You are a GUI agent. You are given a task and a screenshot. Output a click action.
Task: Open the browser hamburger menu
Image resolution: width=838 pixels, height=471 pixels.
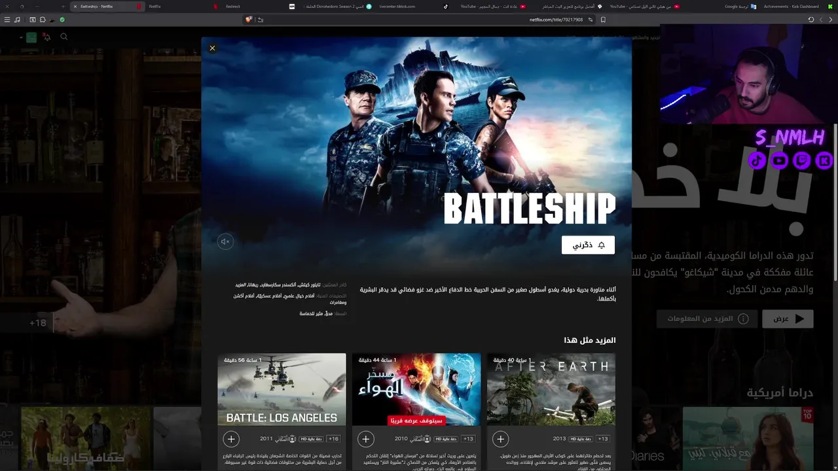[7, 20]
